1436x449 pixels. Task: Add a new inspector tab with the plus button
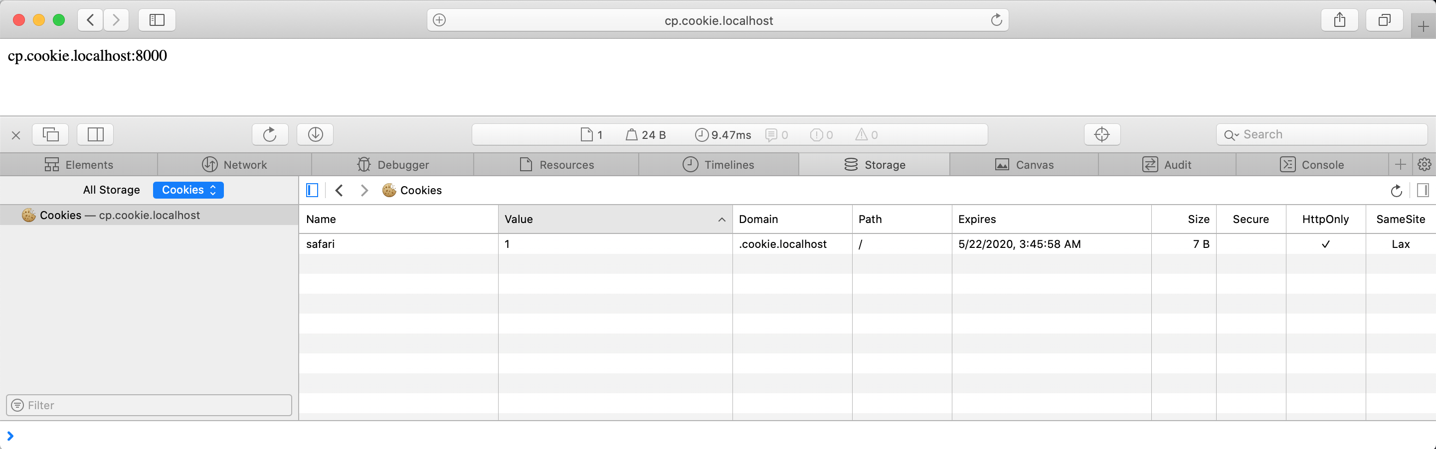coord(1400,164)
